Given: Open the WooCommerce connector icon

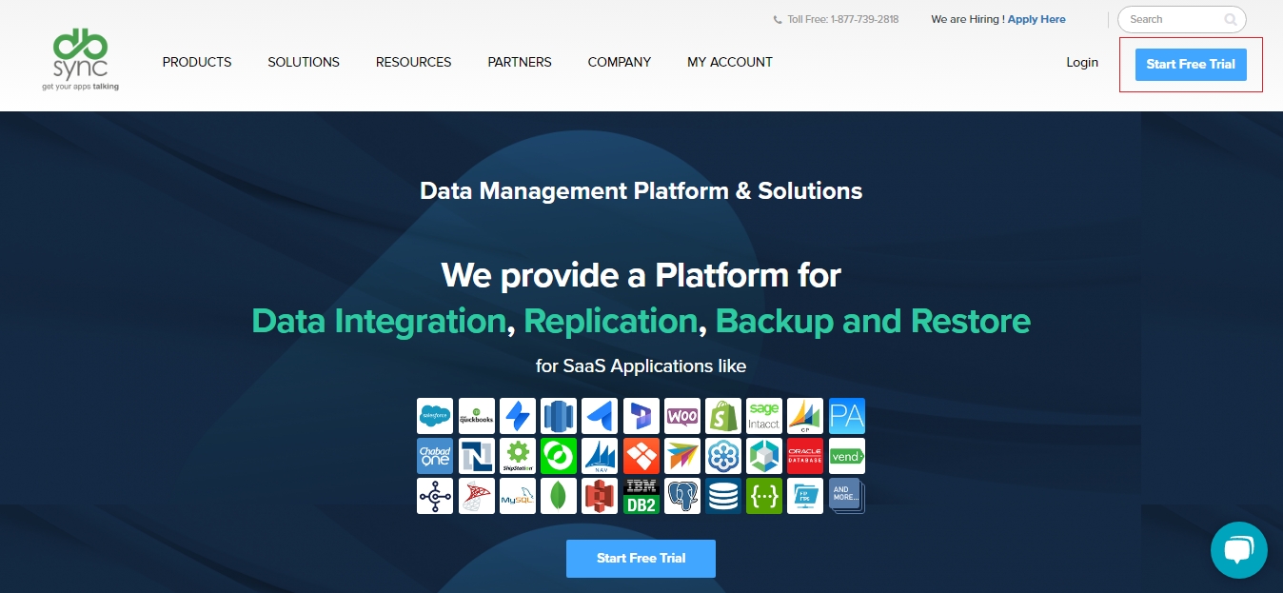Looking at the screenshot, I should coord(682,416).
